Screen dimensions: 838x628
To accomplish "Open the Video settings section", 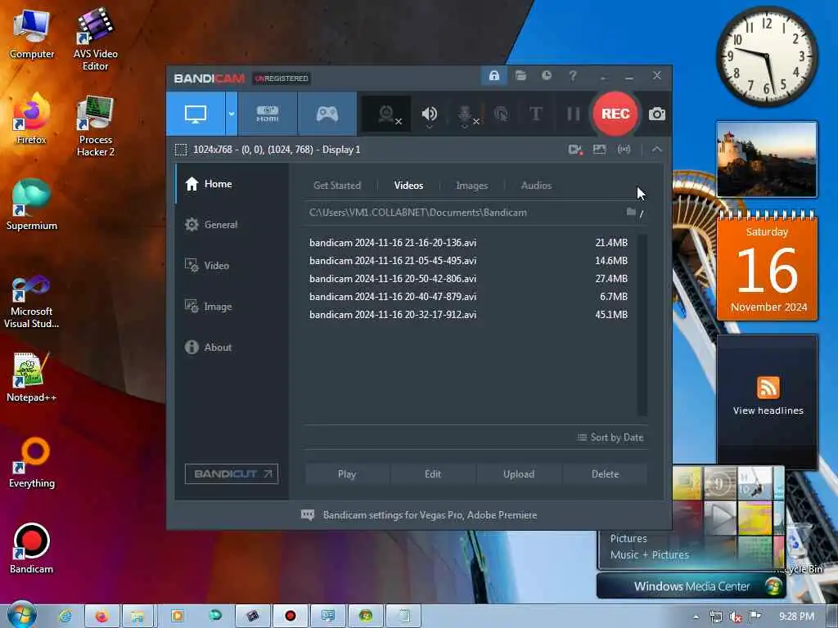I will tap(232, 266).
